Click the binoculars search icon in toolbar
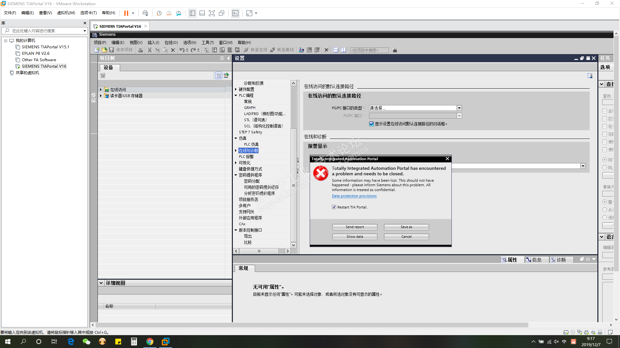This screenshot has height=348, width=620. point(394,50)
